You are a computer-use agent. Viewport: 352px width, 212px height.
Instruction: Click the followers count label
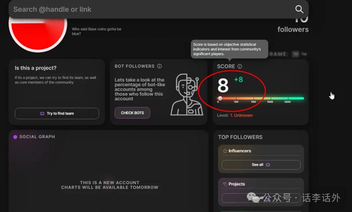(293, 29)
